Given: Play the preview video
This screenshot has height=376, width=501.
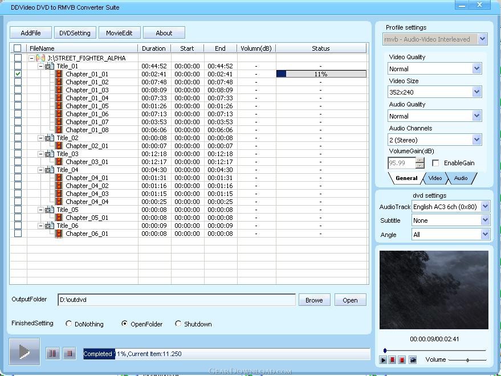Looking at the screenshot, I should (383, 360).
